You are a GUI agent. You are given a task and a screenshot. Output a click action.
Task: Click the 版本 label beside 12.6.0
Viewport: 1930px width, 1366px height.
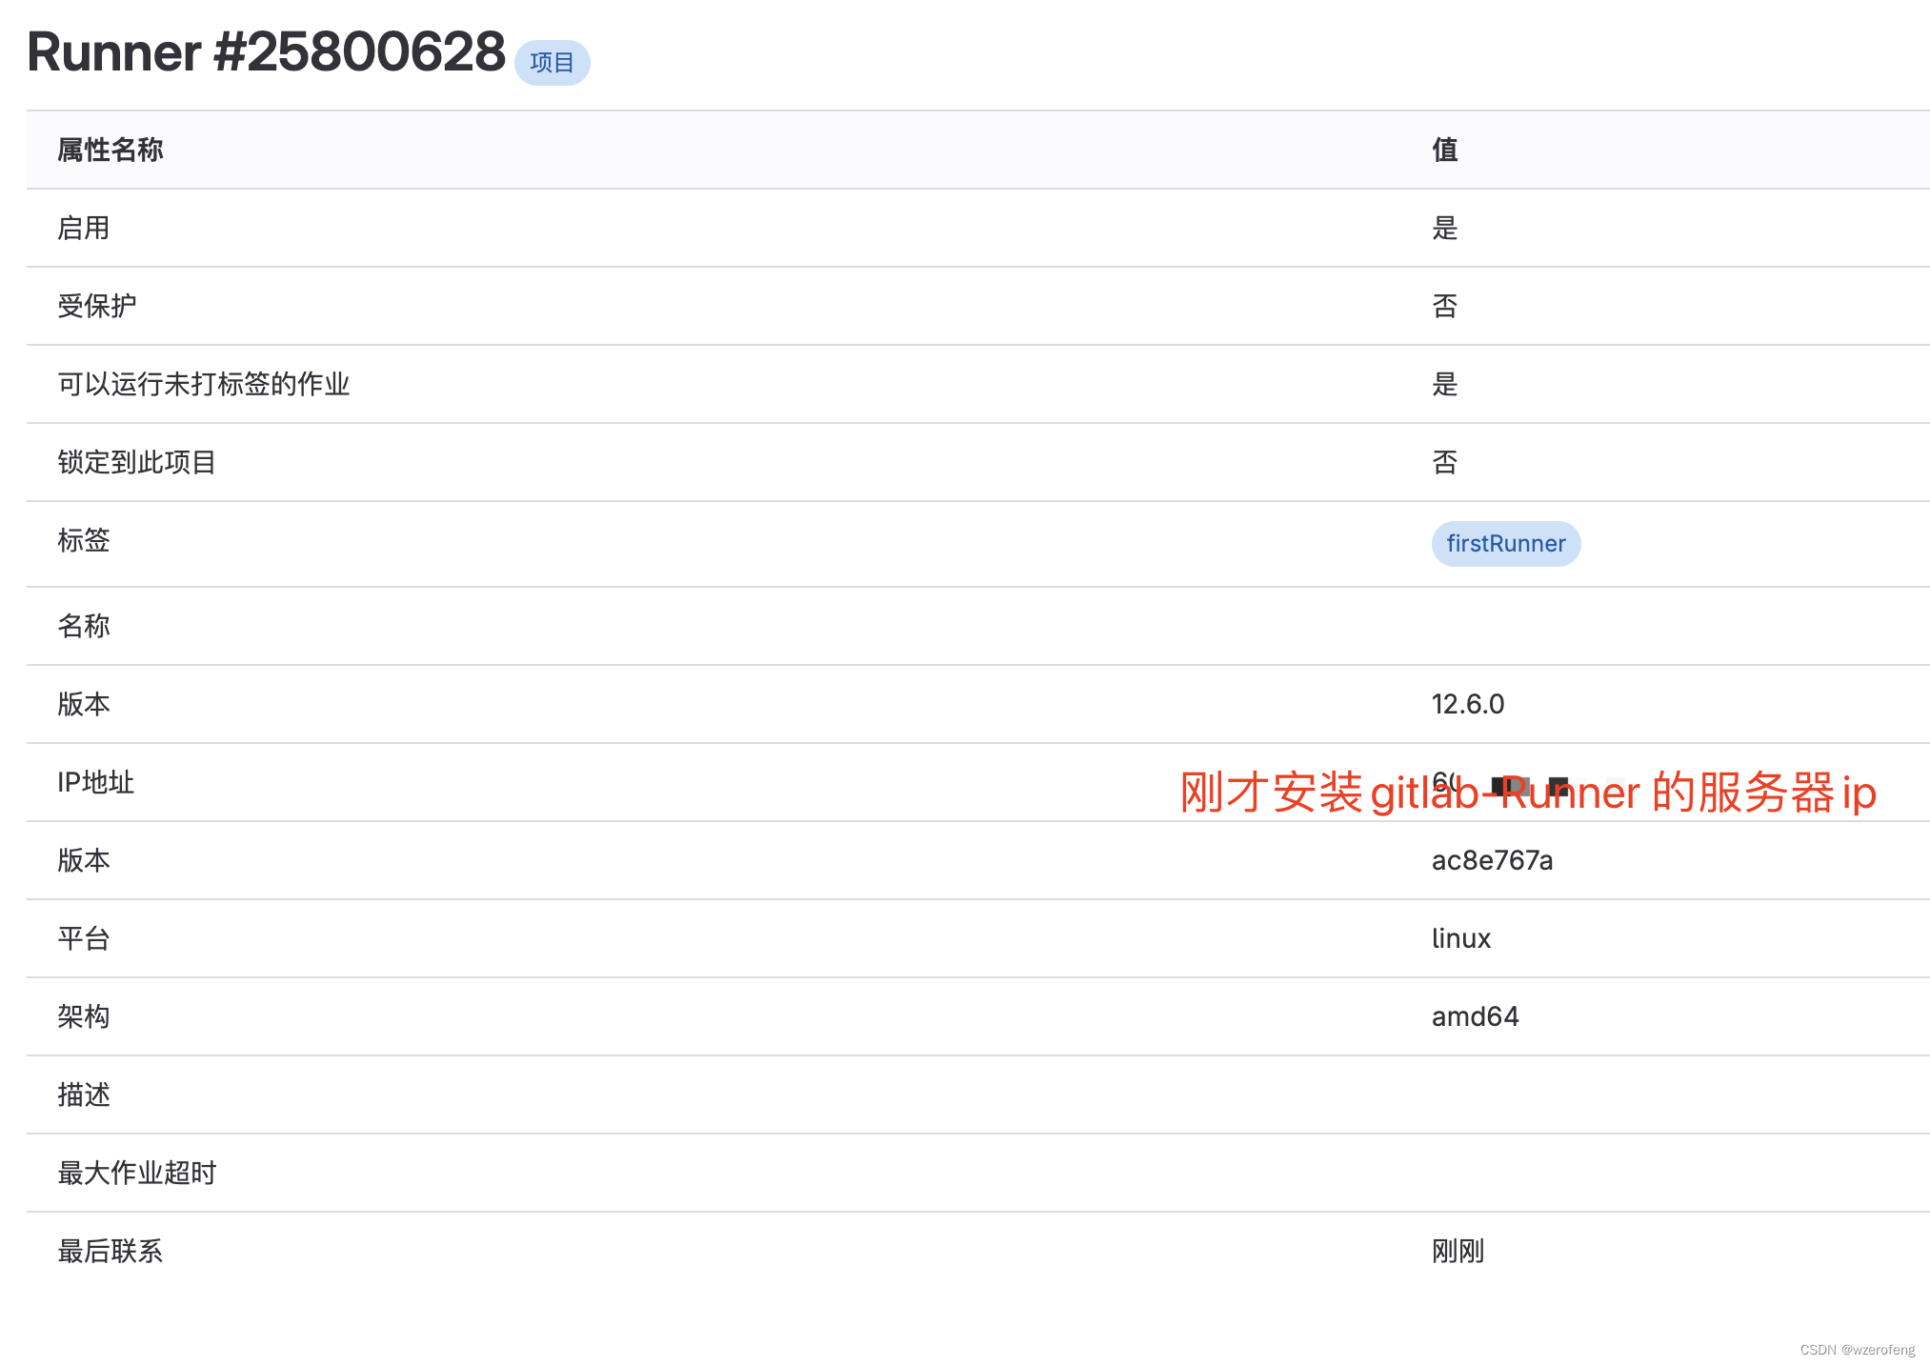(84, 704)
